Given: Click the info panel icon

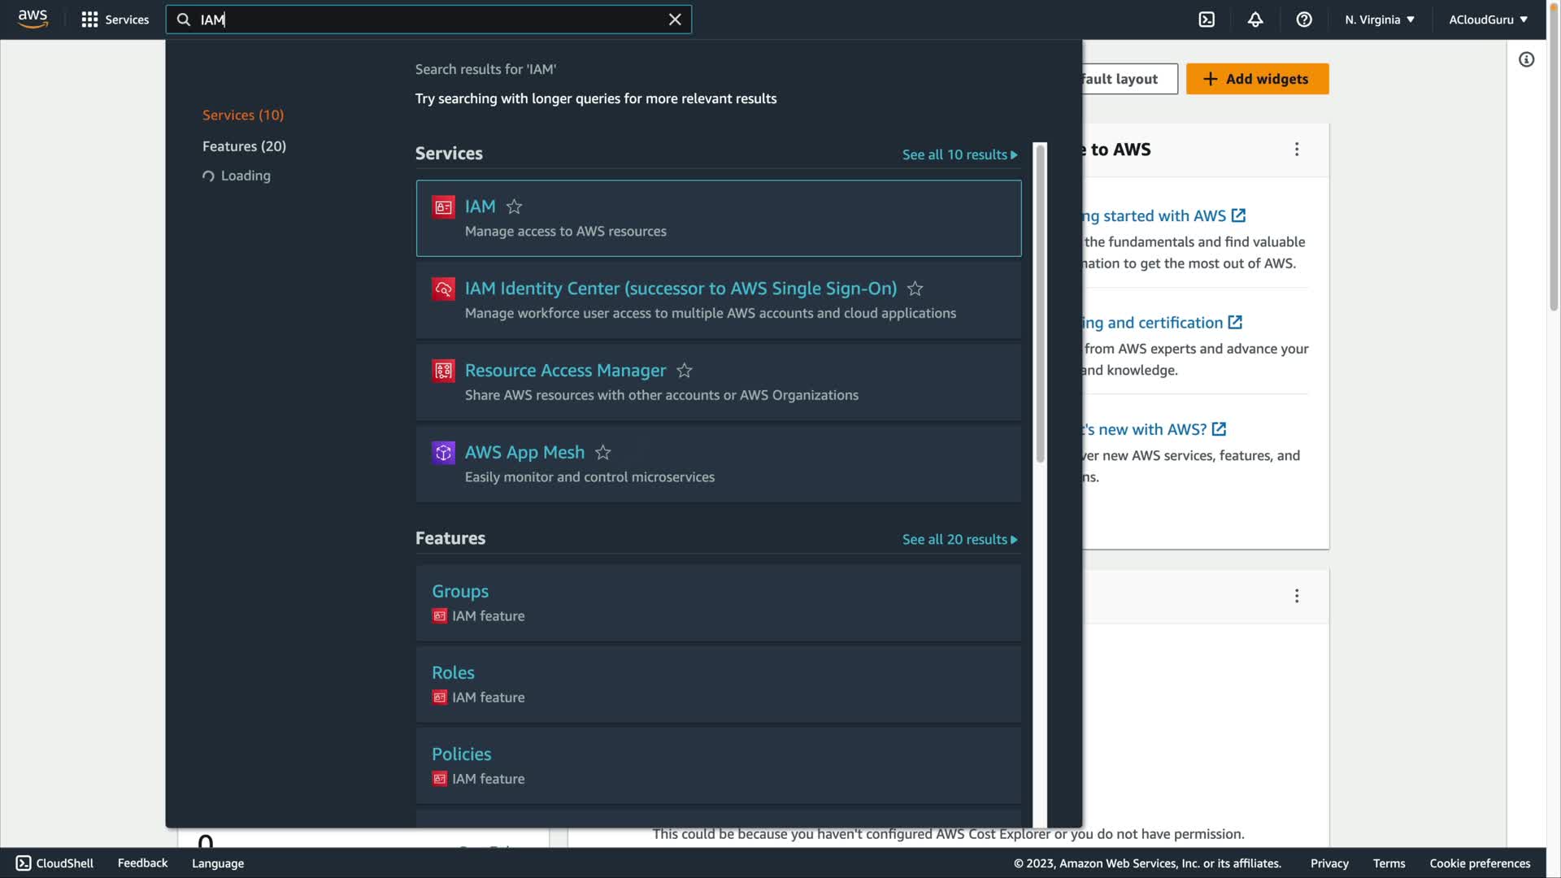Looking at the screenshot, I should [1526, 59].
